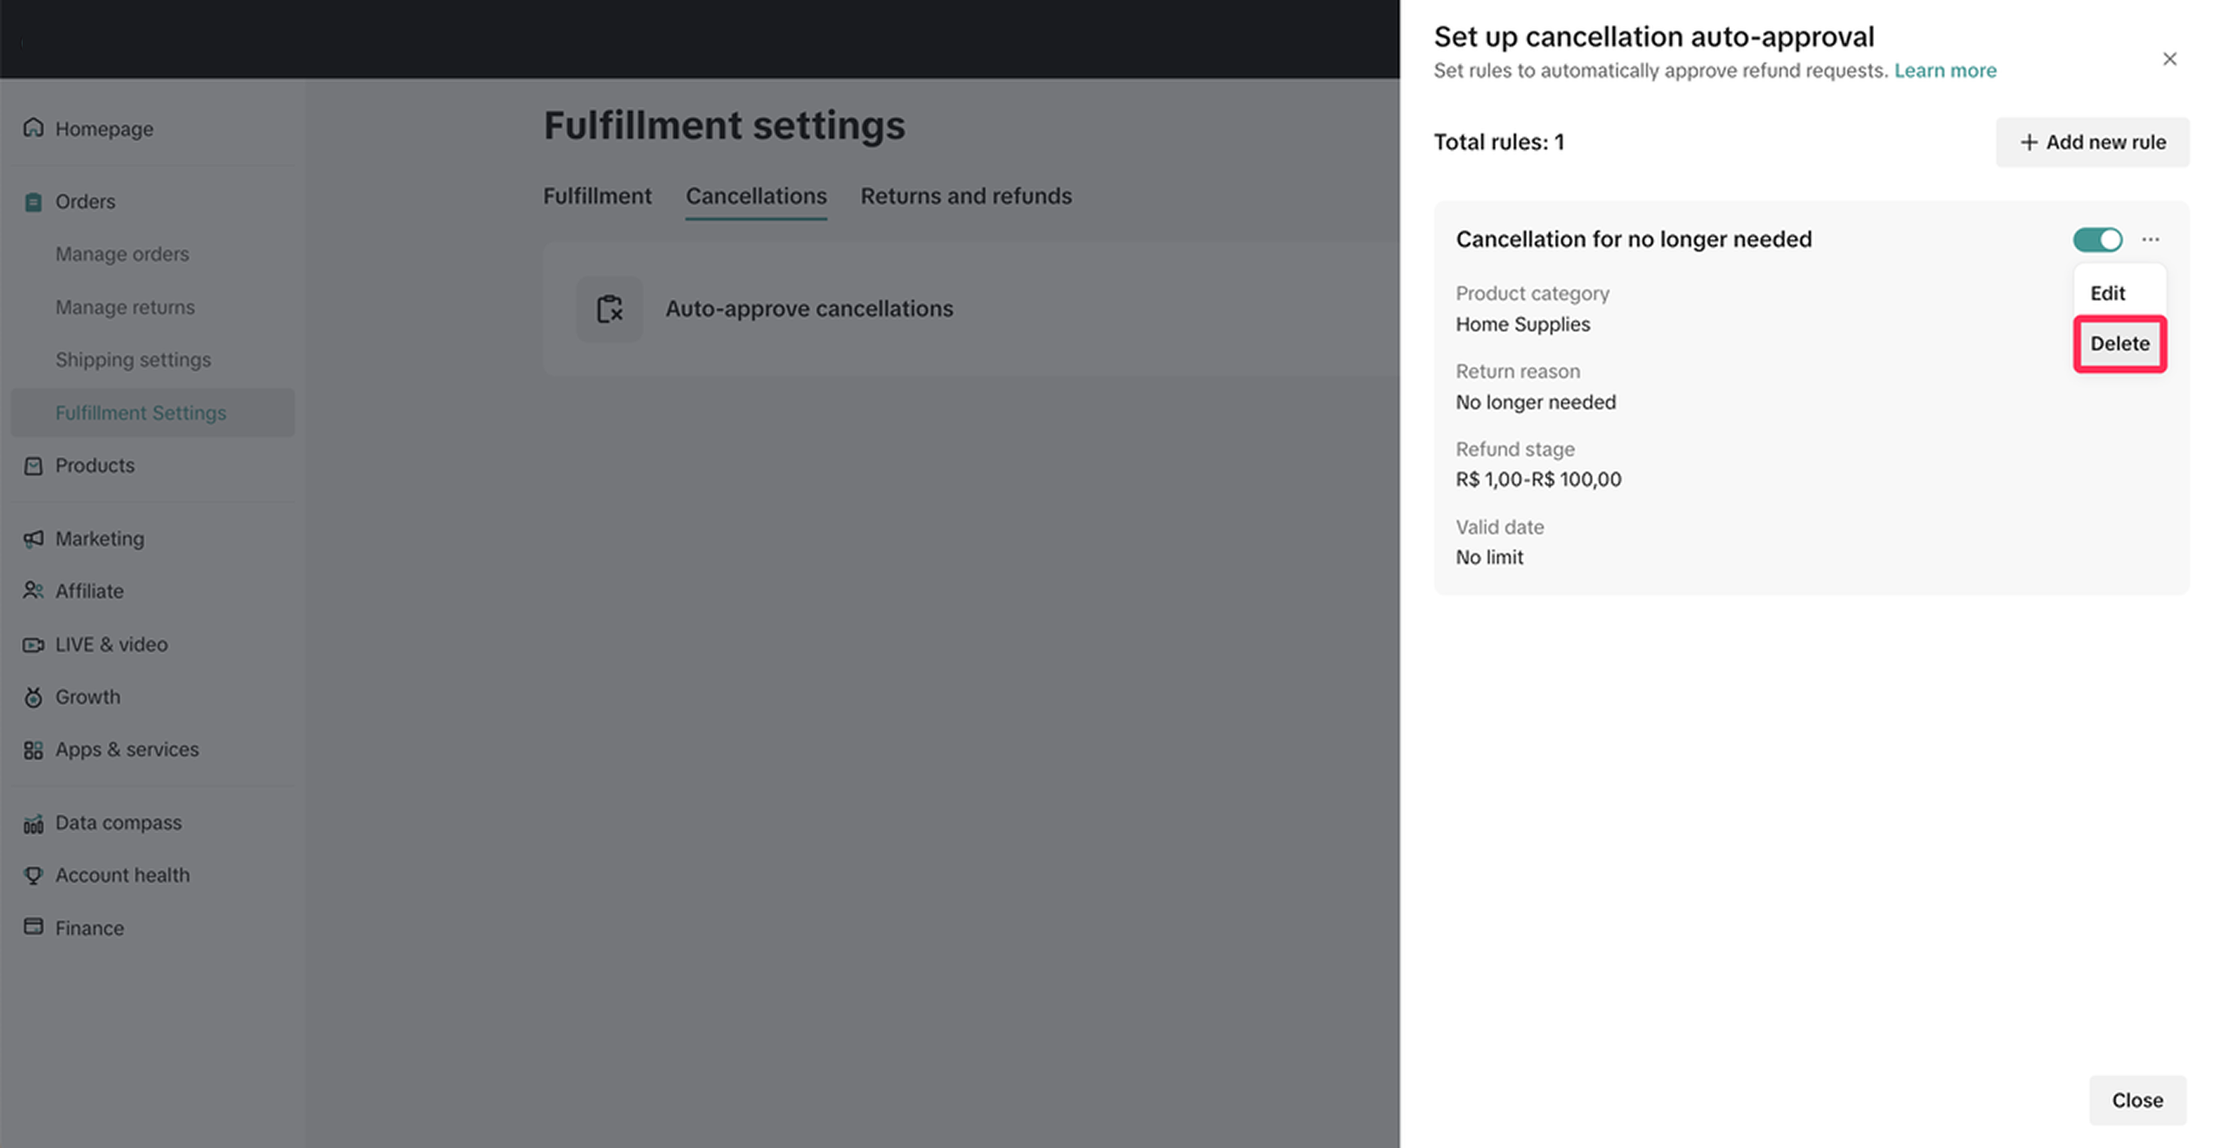Open Manage returns in sidebar
Screen dimensions: 2220x1148
[125, 307]
